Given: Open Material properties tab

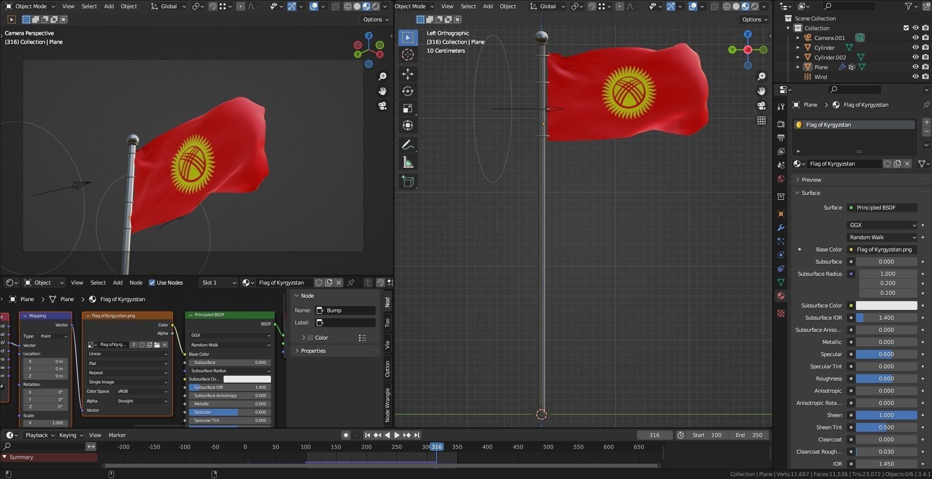Looking at the screenshot, I should (x=781, y=296).
